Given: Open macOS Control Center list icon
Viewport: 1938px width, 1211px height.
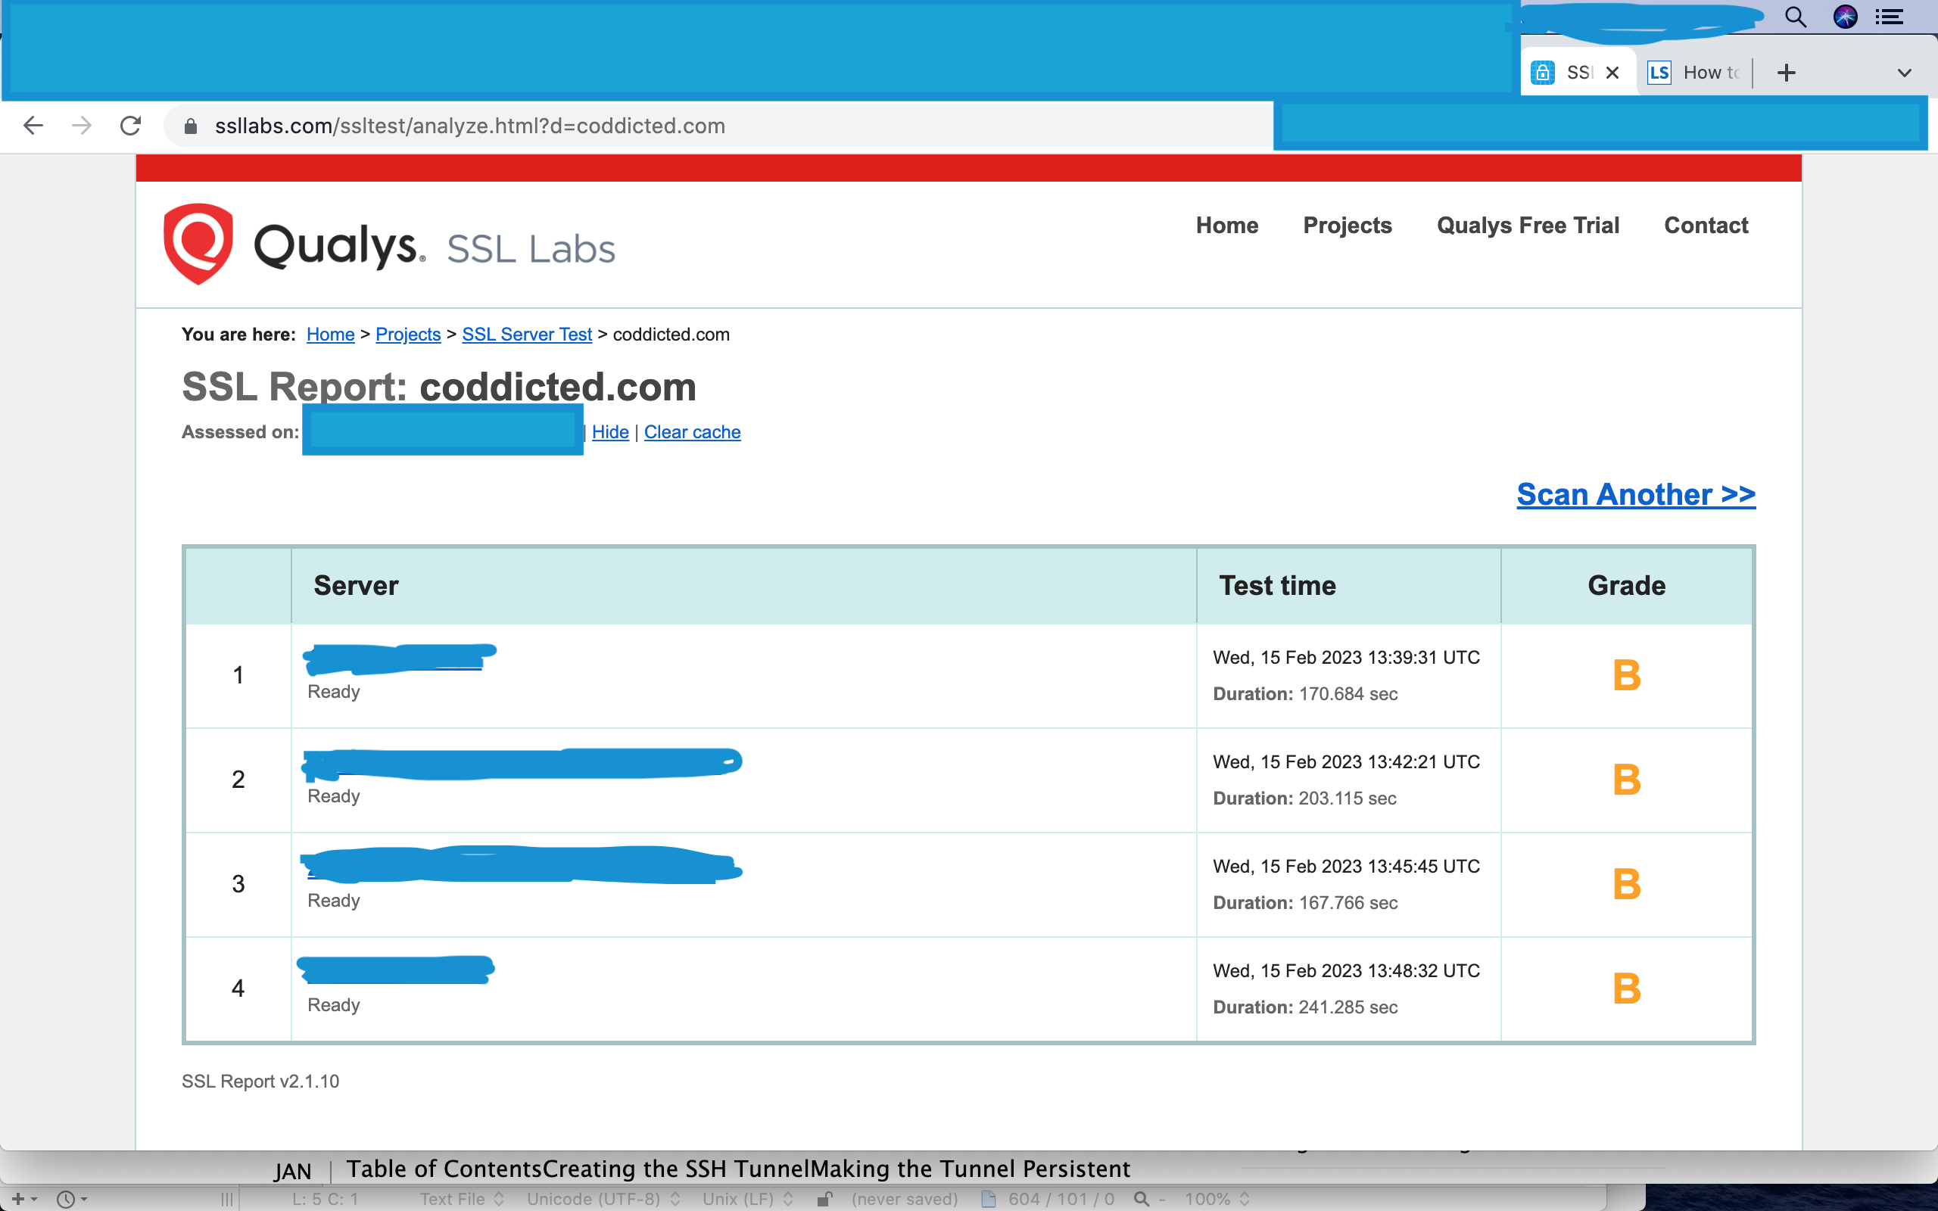Looking at the screenshot, I should click(x=1890, y=17).
